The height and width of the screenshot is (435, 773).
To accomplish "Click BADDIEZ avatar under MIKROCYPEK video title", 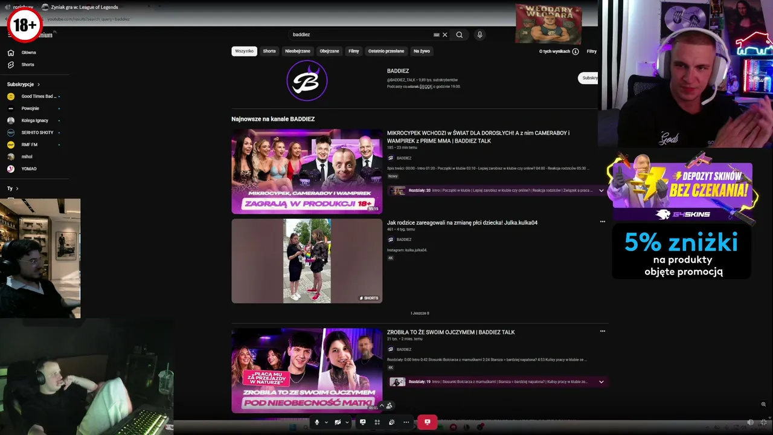I will click(390, 158).
